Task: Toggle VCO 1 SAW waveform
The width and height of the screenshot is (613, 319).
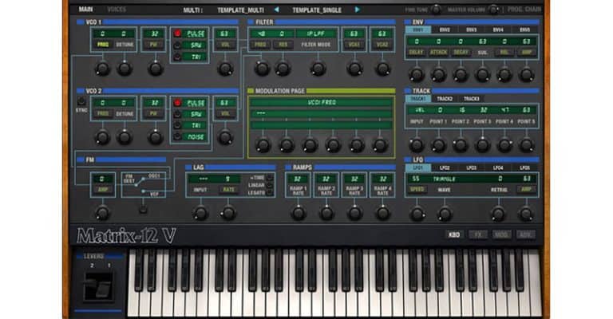Action: coord(177,45)
